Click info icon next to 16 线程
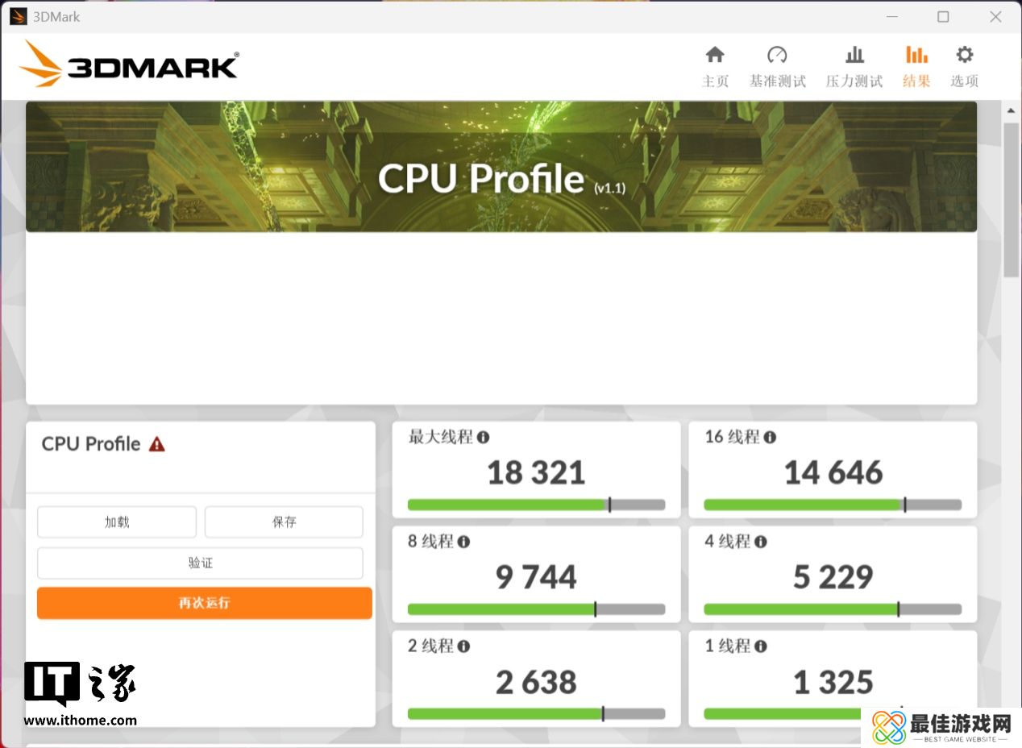 click(x=770, y=438)
